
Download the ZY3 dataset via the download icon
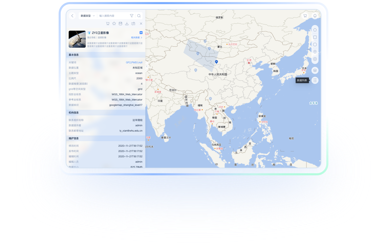pyautogui.click(x=127, y=24)
